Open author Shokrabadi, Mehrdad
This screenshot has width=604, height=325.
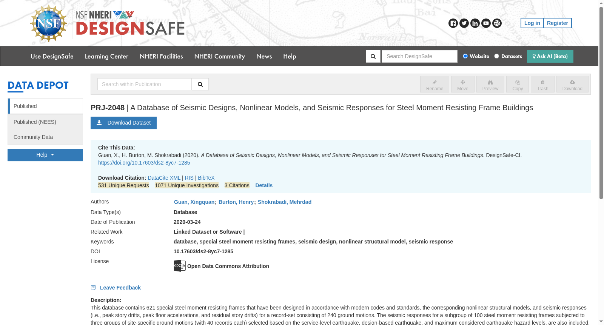coord(284,202)
